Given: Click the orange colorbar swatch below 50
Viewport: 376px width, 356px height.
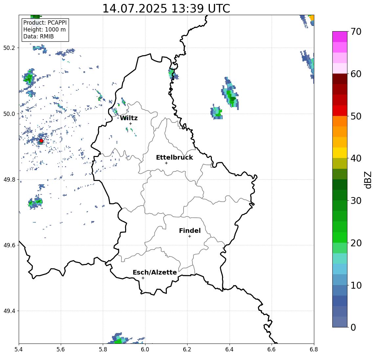Looking at the screenshot, I should coord(340,121).
